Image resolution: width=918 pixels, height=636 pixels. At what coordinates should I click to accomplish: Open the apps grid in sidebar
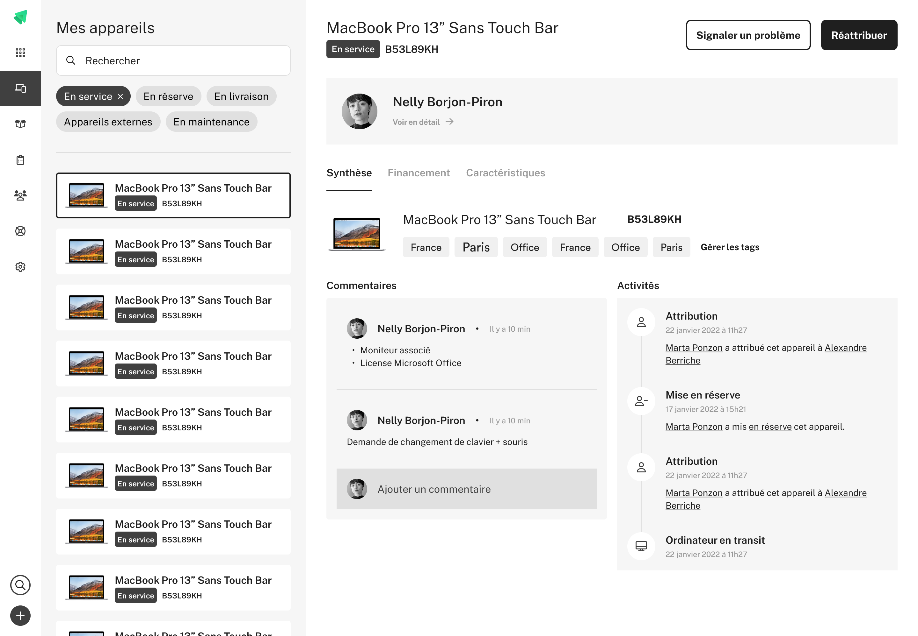pos(20,53)
